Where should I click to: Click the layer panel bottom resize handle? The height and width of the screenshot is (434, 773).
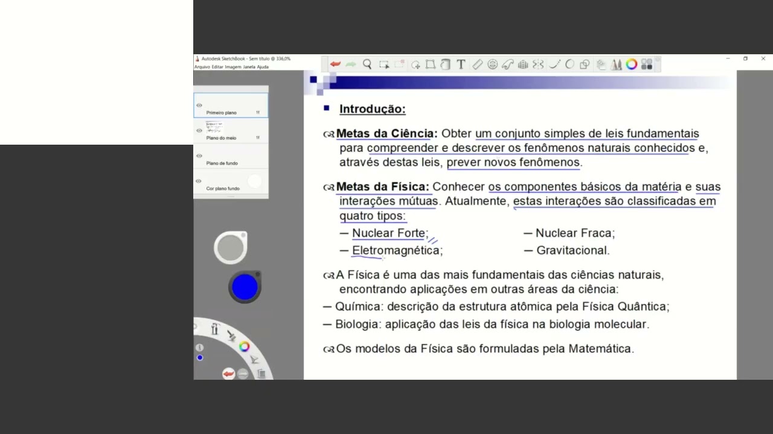(231, 197)
